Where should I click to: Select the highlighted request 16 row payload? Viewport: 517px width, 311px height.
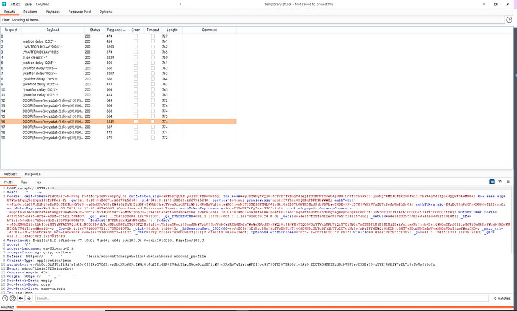tap(52, 122)
